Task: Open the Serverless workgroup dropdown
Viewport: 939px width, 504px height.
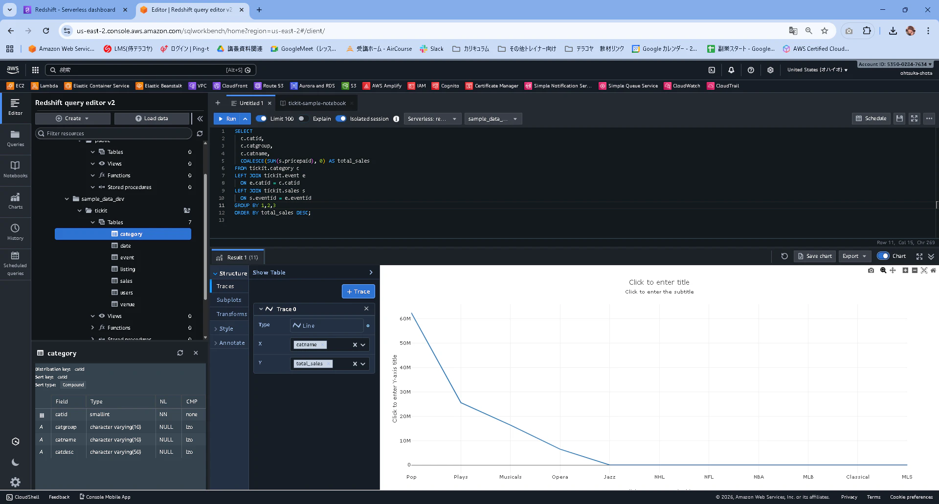Action: pyautogui.click(x=432, y=119)
